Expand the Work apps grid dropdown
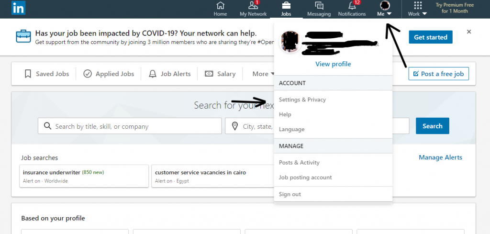Viewport: 490px width, 234px height. pyautogui.click(x=417, y=9)
